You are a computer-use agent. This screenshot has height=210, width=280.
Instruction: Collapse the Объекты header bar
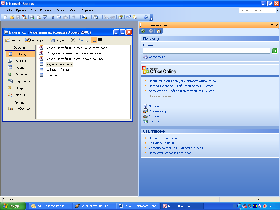(x=20, y=48)
